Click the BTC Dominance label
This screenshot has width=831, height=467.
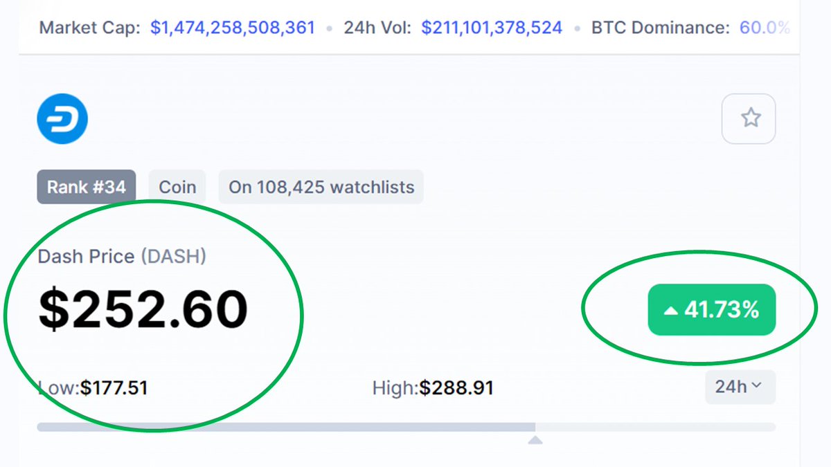tap(661, 28)
